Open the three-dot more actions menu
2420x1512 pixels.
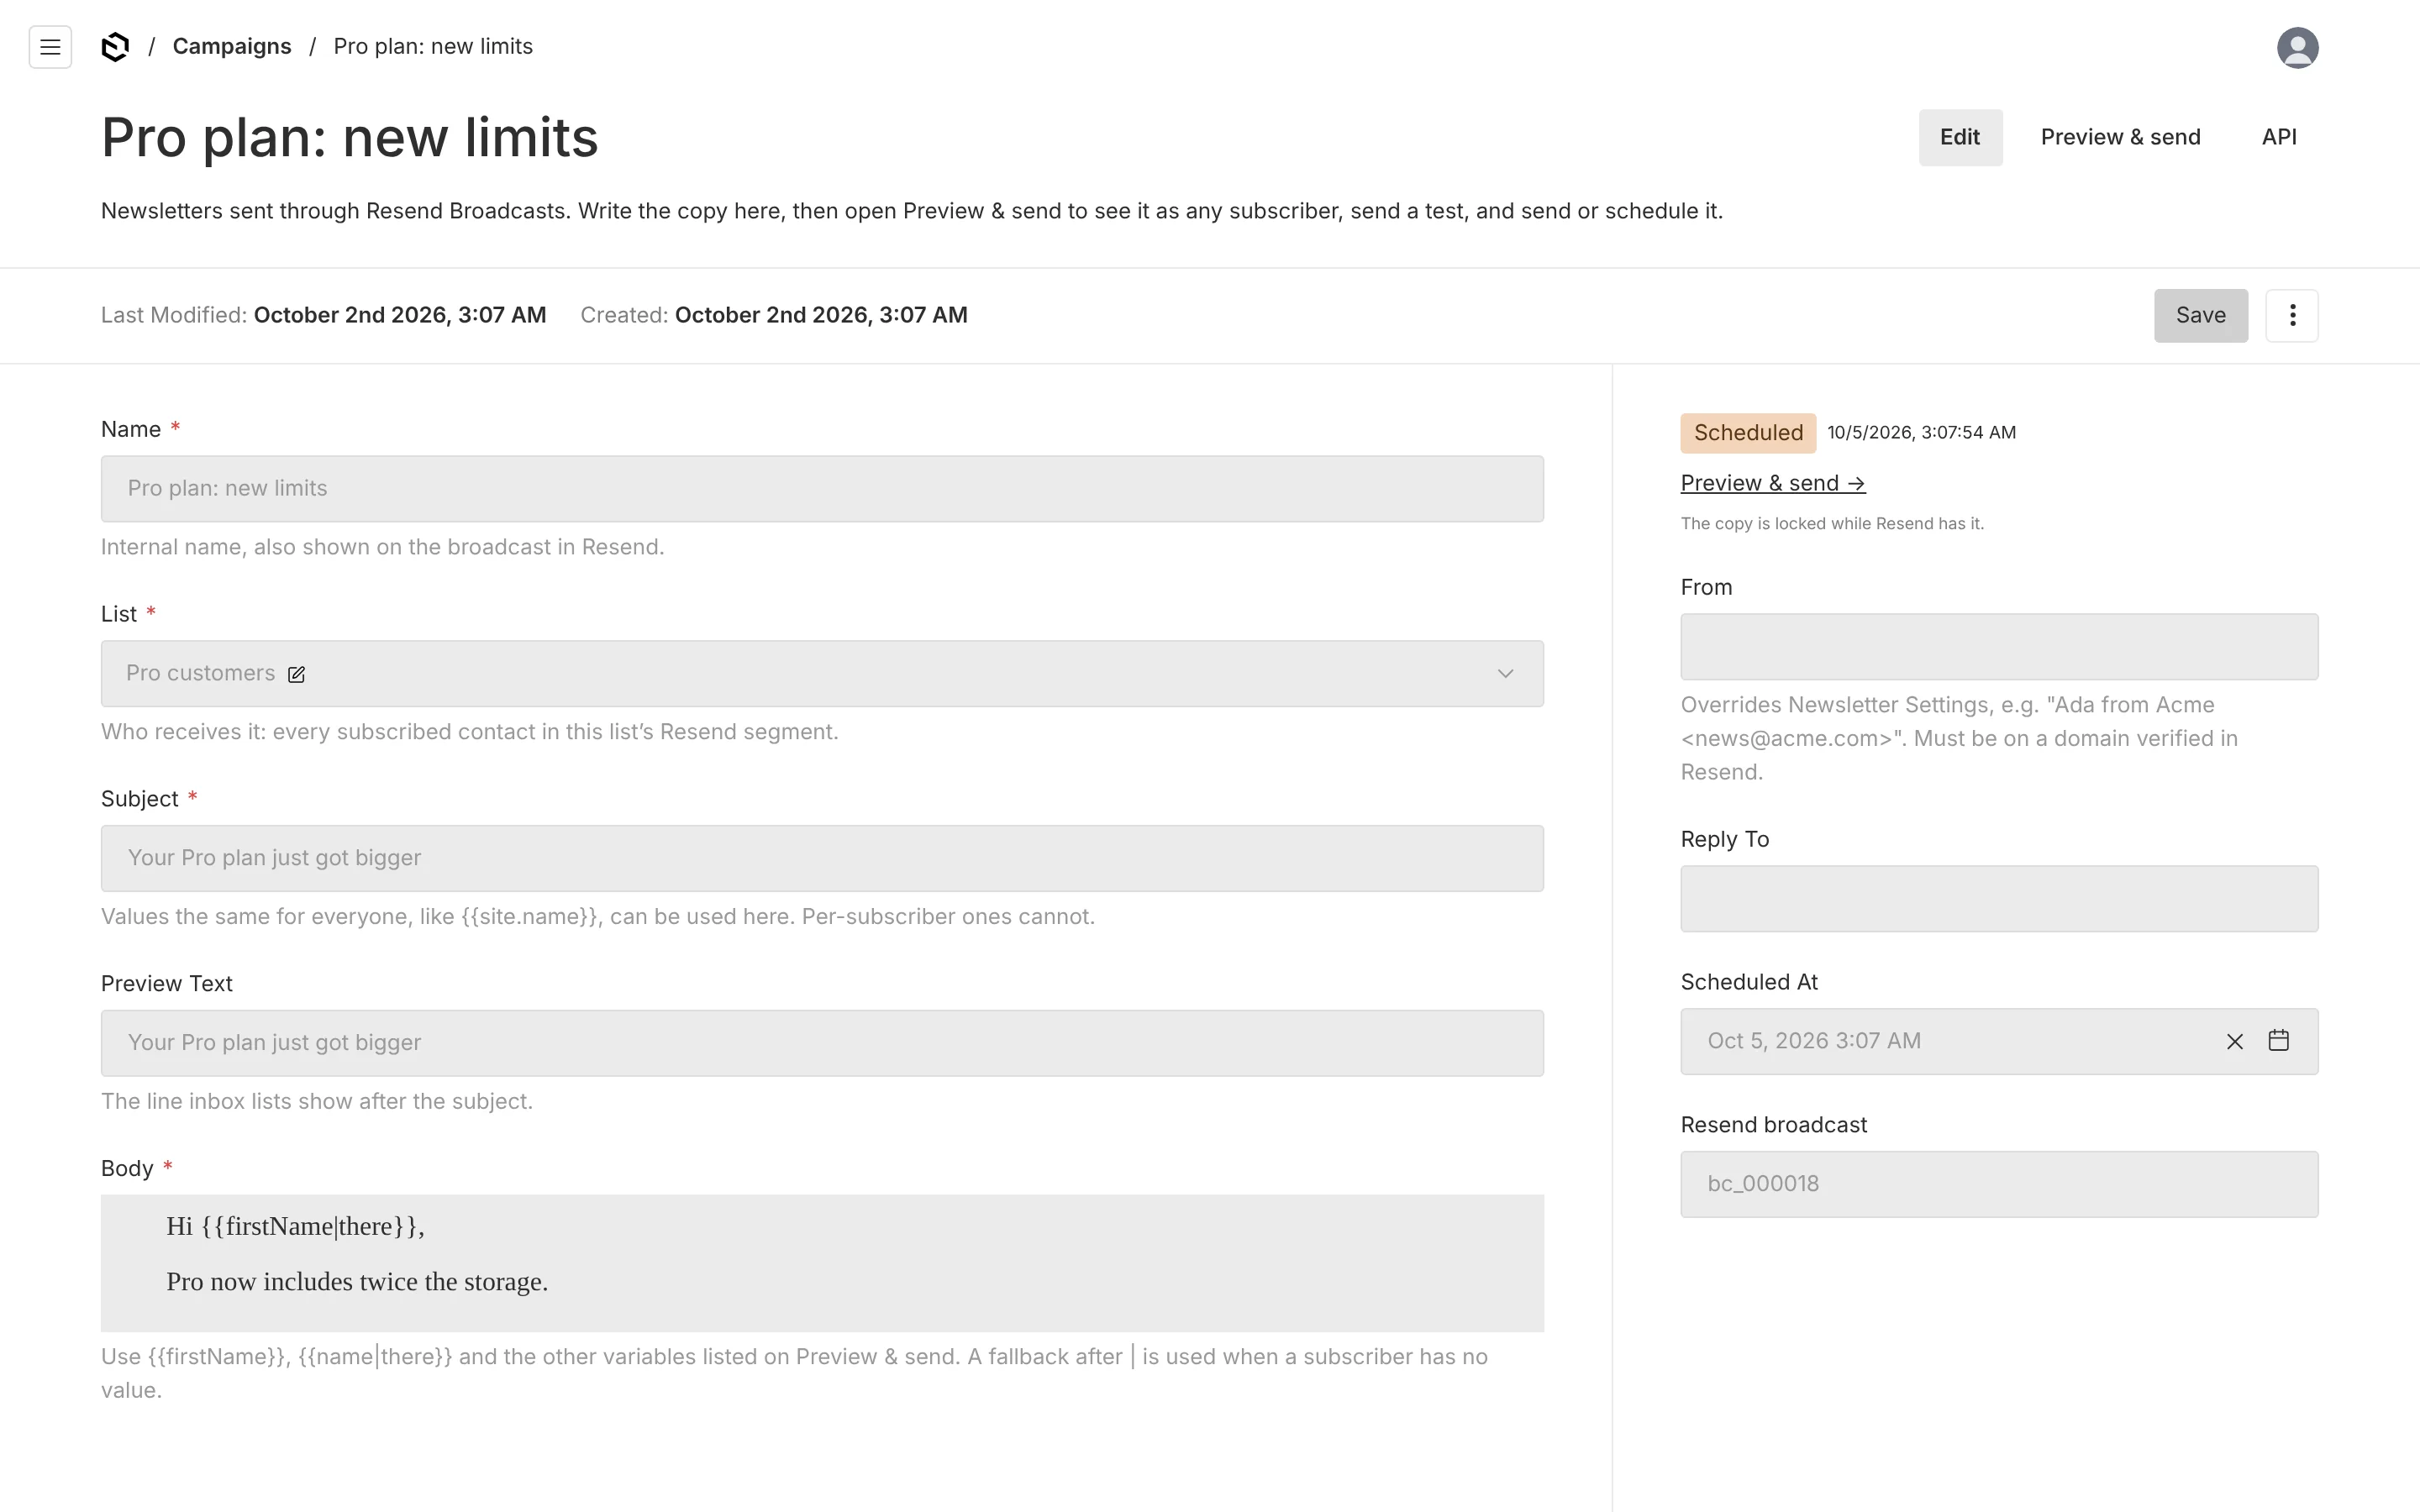2292,316
